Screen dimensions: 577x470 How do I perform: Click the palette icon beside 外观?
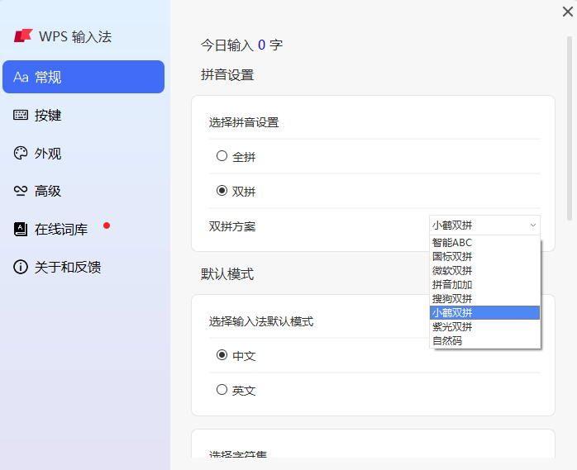point(21,153)
